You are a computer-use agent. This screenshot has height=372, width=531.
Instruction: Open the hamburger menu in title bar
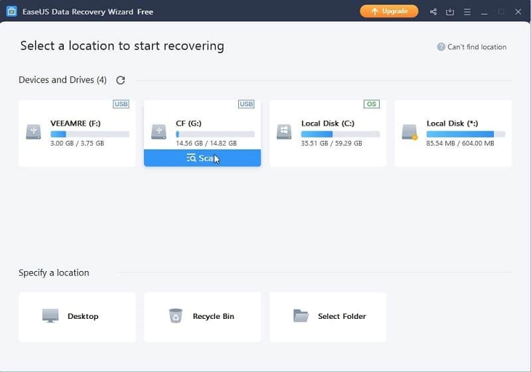point(467,11)
